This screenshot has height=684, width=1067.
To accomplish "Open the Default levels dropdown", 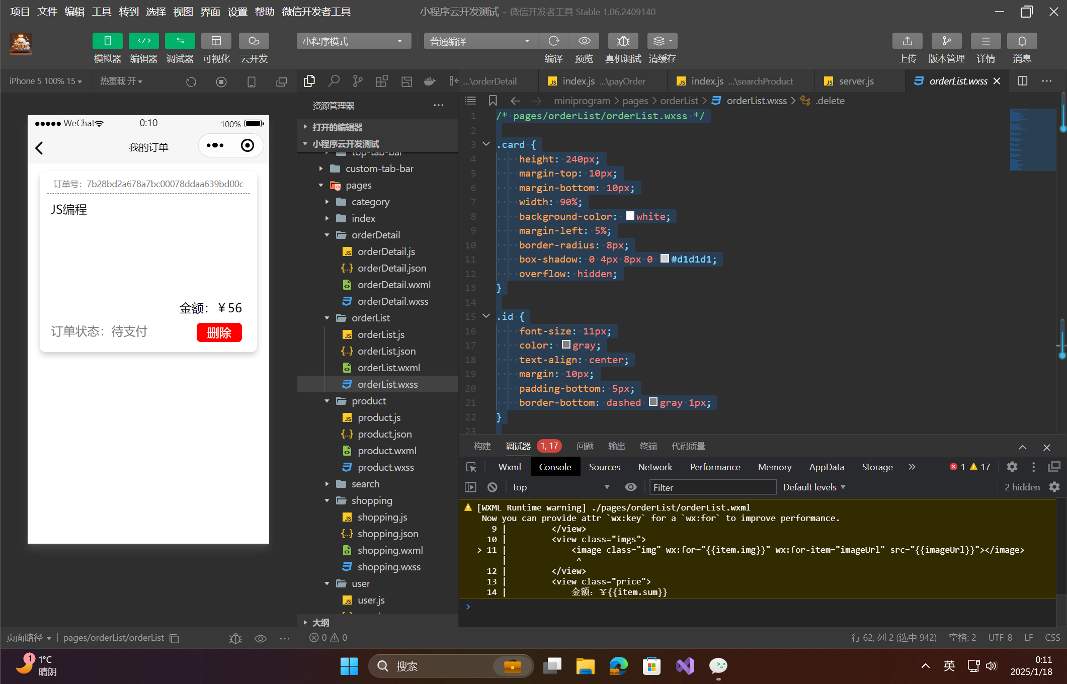I will point(814,487).
